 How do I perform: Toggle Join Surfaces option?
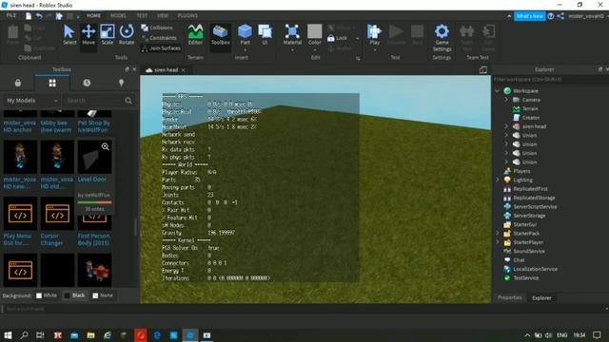(161, 48)
